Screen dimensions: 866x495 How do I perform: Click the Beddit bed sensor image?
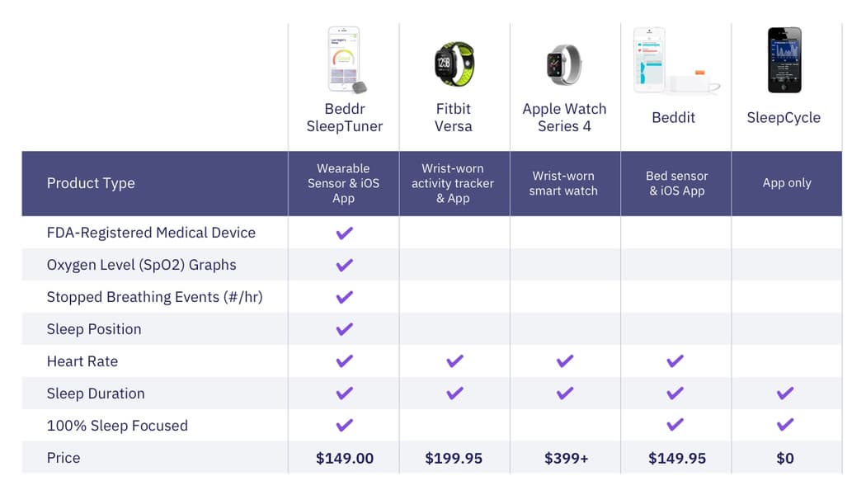tap(675, 61)
